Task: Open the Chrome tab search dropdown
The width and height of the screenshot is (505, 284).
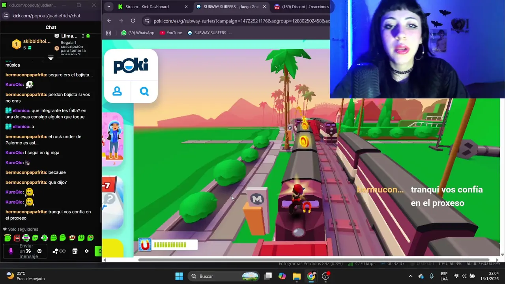Action: [x=108, y=7]
